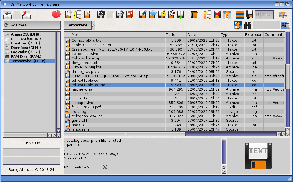Sort the file list by Taille column
Screen dimensions: 293x182
[x=175, y=35]
